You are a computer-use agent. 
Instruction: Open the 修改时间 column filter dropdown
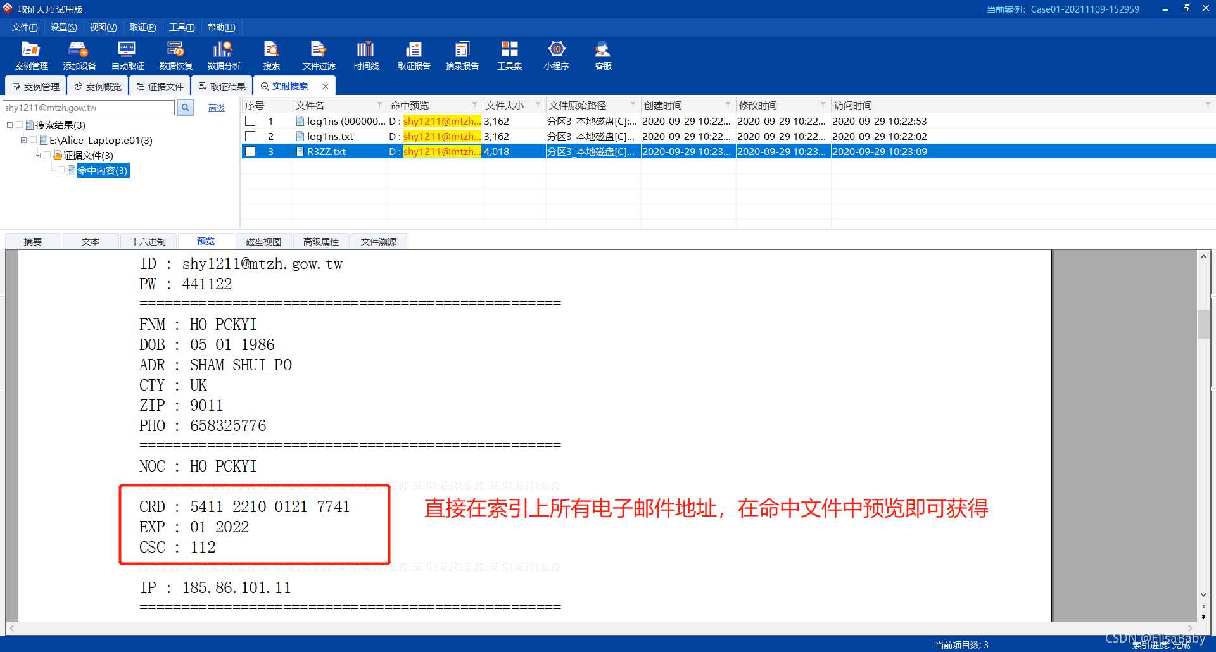pyautogui.click(x=823, y=104)
